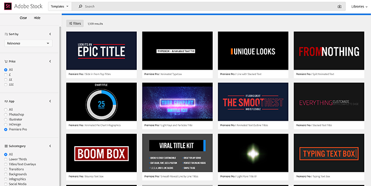Open the TYPEBOX Animated Text thumbnail
The image size is (371, 186).
tap(177, 51)
